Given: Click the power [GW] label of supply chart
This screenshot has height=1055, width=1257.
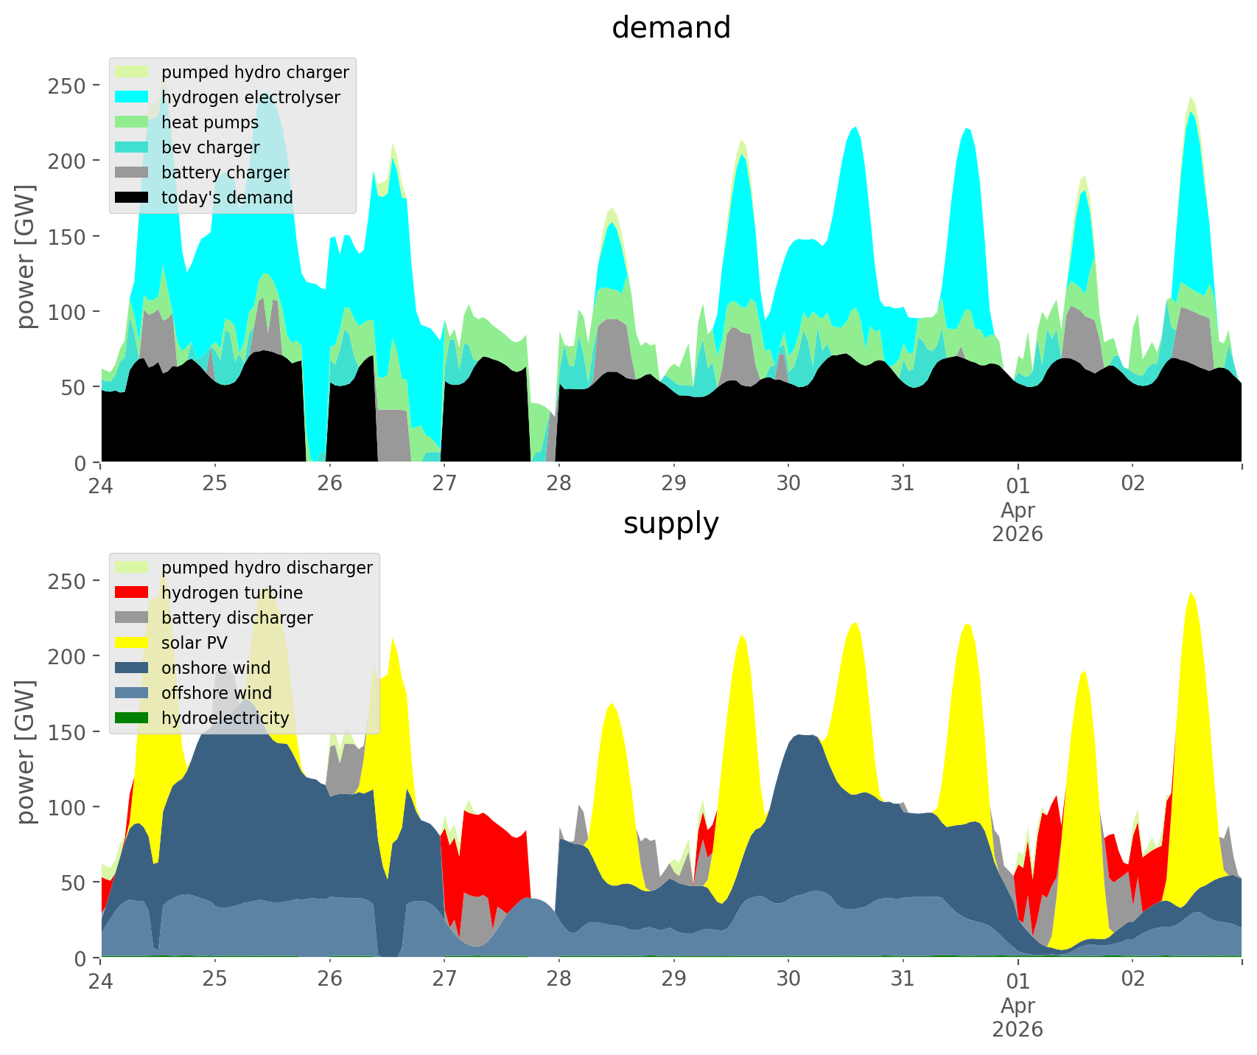Looking at the screenshot, I should (26, 752).
